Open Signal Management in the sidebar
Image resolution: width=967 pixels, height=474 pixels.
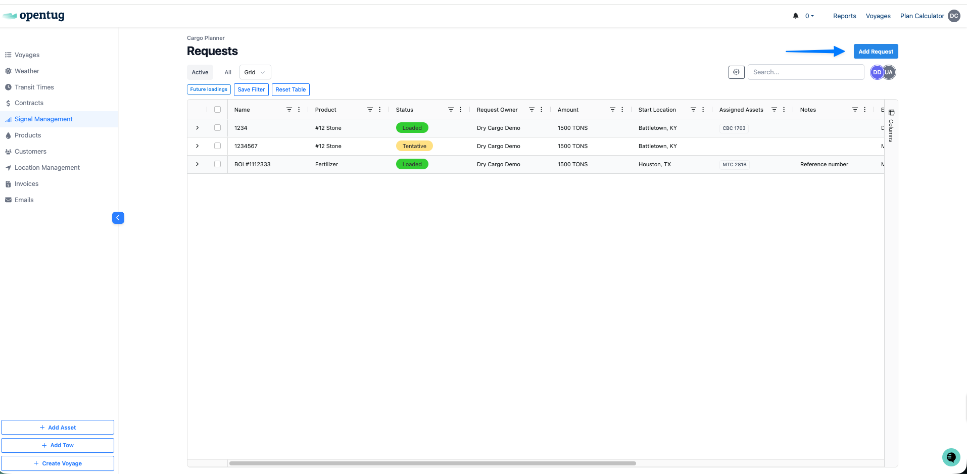[x=43, y=119]
